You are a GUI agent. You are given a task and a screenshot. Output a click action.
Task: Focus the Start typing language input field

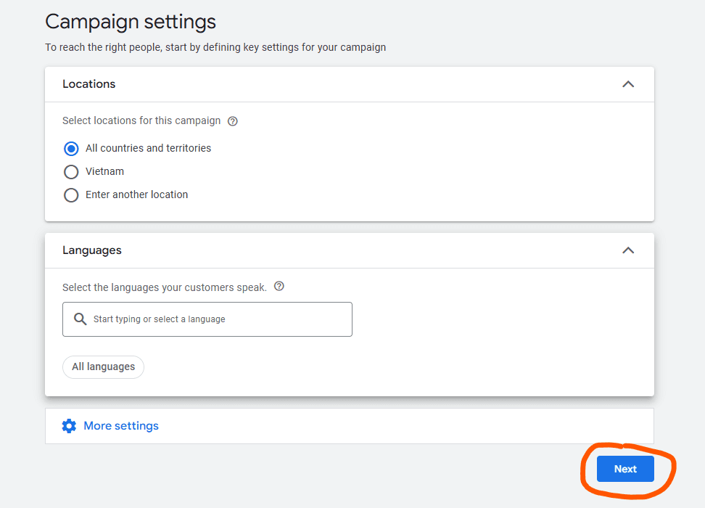point(218,319)
